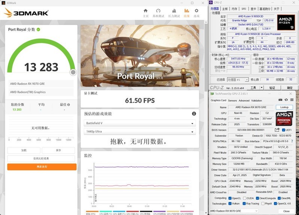The width and height of the screenshot is (299, 215).
Task: Click the black CPU usage legend swatch
Action: pos(146,211)
